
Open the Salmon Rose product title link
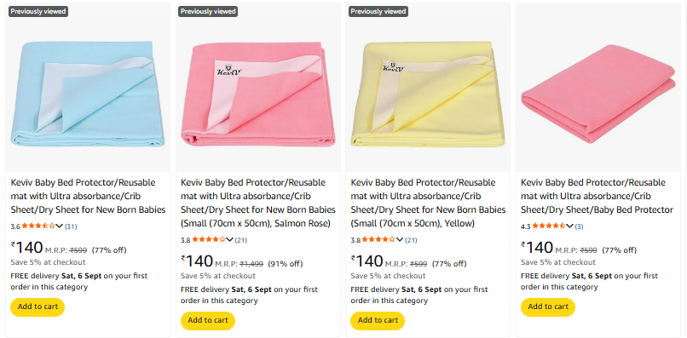(x=258, y=203)
